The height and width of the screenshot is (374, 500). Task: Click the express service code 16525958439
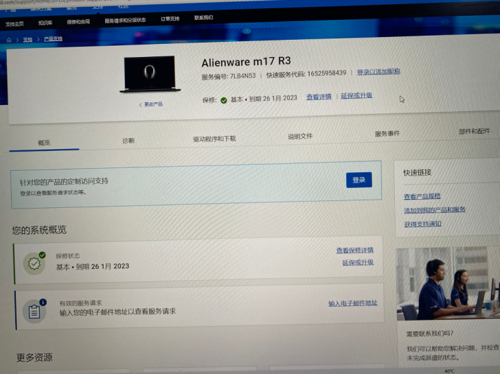click(x=326, y=73)
